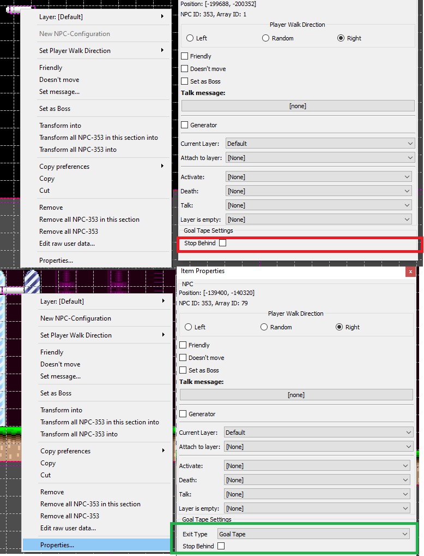This screenshot has height=556, width=424.
Task: Select Right radio in the Array ID: 79 panel
Action: point(339,327)
